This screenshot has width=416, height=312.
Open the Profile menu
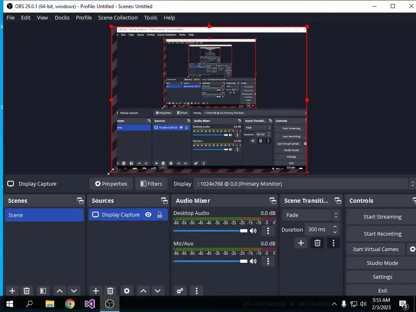[84, 17]
